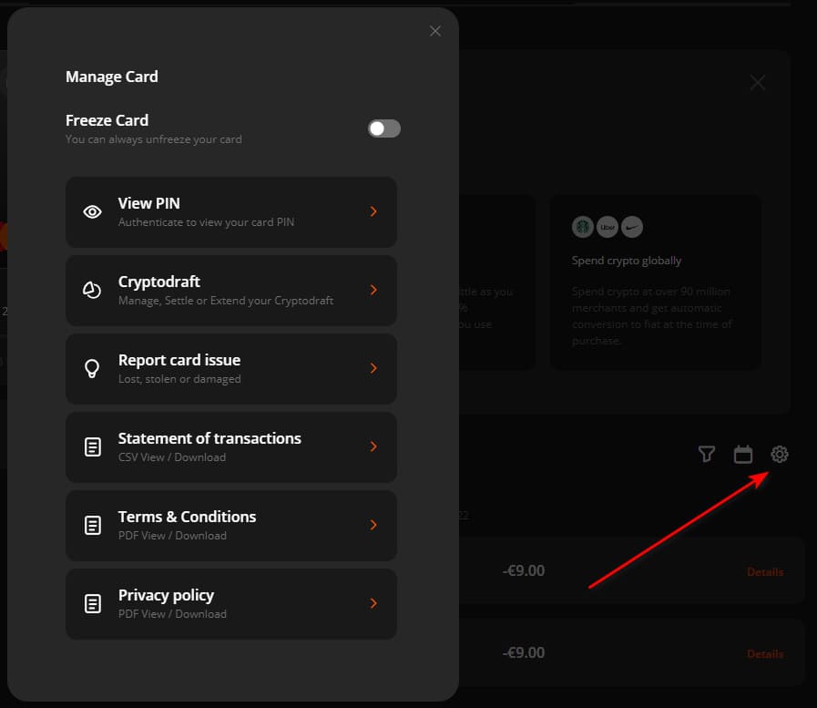Select Statement of transactions menu entry
Viewport: 817px width, 708px height.
coord(231,446)
